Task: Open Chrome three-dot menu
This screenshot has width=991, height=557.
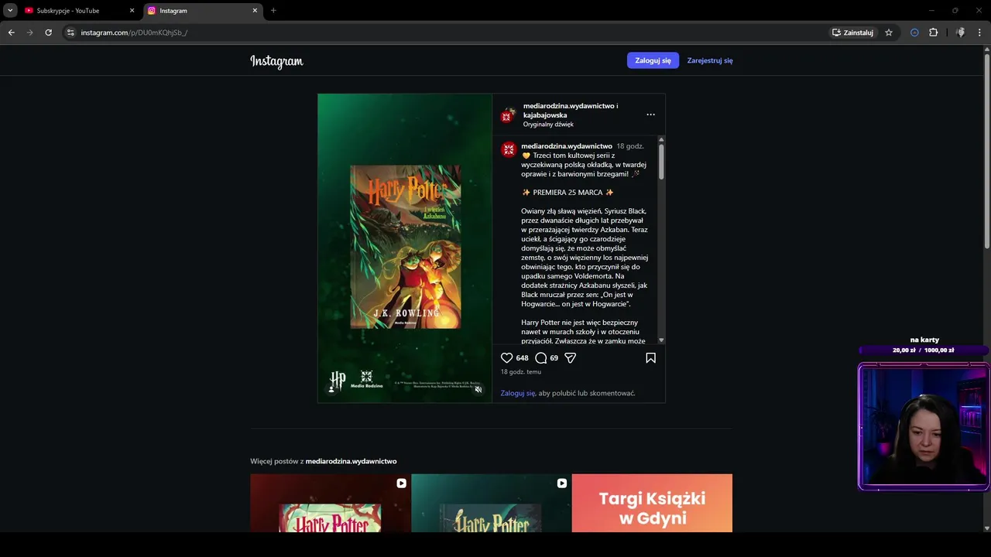Action: click(x=980, y=32)
